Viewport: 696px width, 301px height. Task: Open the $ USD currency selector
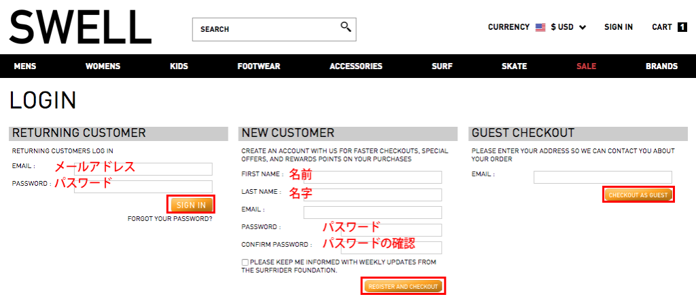[562, 27]
